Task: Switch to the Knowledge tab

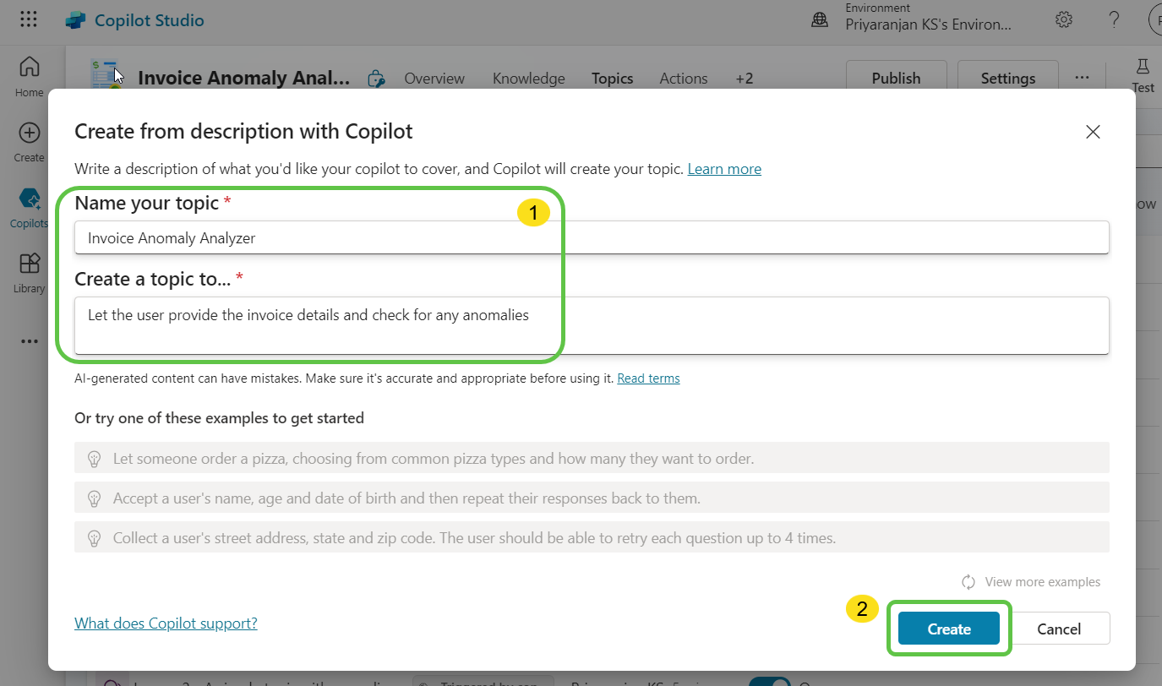Action: 528,79
